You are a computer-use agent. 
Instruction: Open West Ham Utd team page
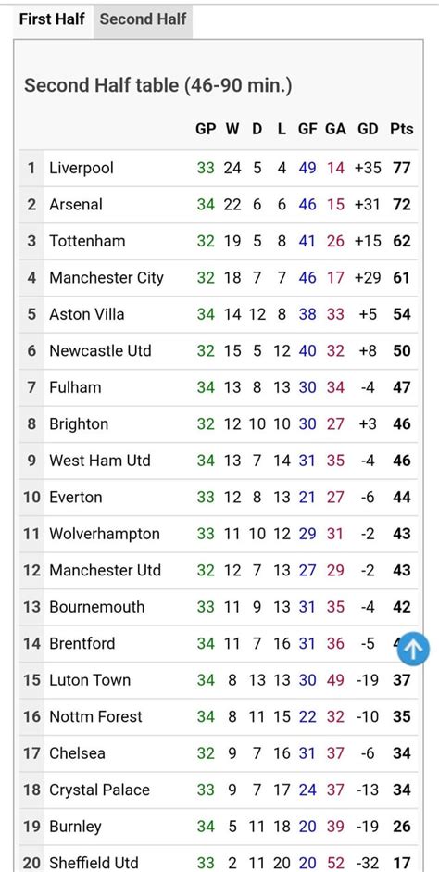(x=100, y=461)
